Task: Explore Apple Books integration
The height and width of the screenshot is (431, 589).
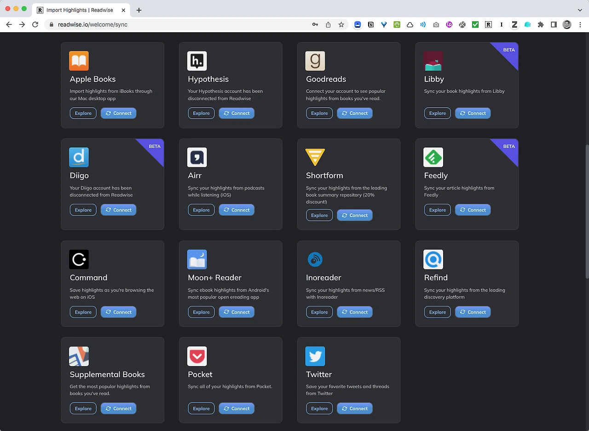Action: [x=83, y=113]
